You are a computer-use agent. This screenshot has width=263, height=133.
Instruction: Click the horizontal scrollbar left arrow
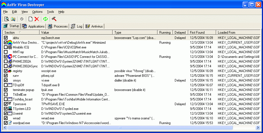[5, 128]
